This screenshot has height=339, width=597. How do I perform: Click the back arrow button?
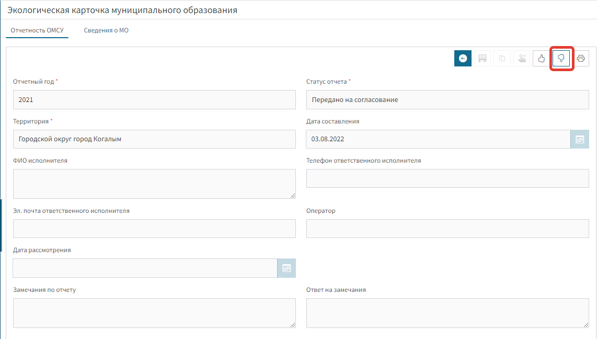(x=463, y=59)
